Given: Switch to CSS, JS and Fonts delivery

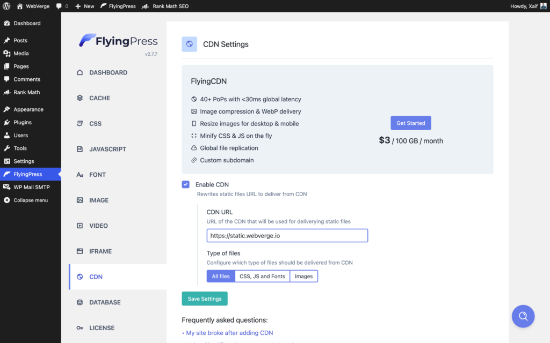Looking at the screenshot, I should [x=262, y=276].
